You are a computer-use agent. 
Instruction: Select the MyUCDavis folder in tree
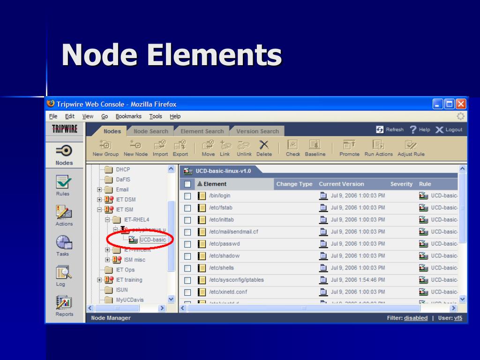click(x=130, y=300)
